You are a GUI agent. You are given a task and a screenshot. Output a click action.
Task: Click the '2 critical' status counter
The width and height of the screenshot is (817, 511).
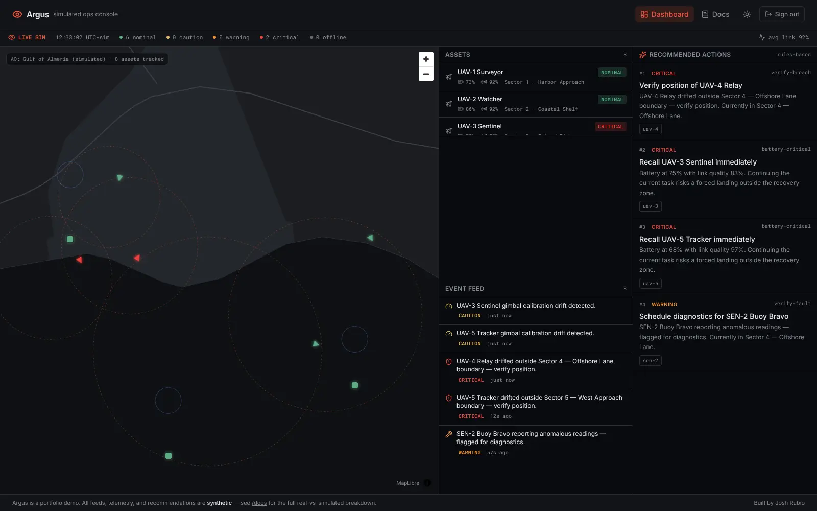(279, 37)
